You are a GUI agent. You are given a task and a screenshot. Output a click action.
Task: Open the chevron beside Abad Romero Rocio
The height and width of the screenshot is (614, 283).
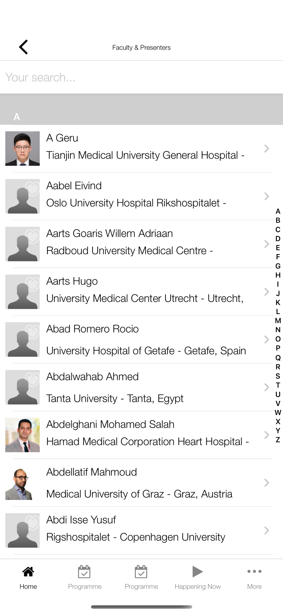point(267,339)
